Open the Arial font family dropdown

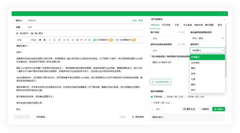click(x=23, y=40)
